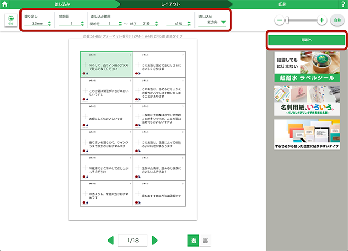Click the 開始面 start face stepper arrows
The width and height of the screenshot is (348, 251).
click(82, 24)
